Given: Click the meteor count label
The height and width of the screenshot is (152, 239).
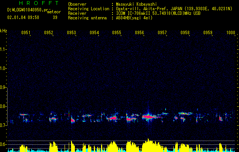Looking at the screenshot, I should click(x=54, y=12).
